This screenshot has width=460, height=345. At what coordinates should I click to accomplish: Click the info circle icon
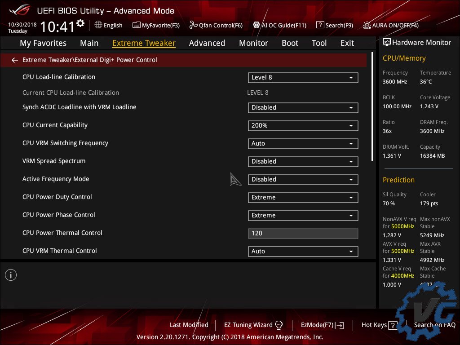[11, 275]
